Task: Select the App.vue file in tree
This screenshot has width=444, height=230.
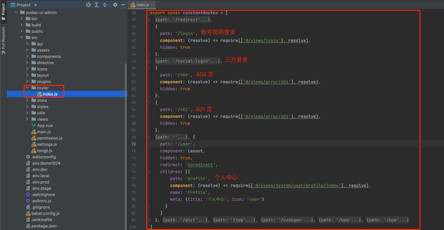Action: [x=45, y=125]
